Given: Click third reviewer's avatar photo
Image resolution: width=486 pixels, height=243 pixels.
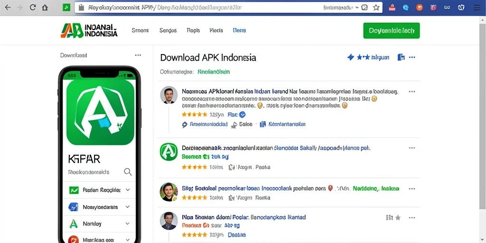Looking at the screenshot, I should [168, 192].
